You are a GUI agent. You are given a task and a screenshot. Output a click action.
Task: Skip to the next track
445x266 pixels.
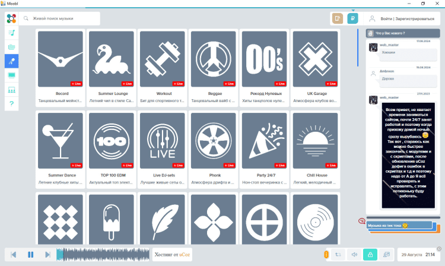pyautogui.click(x=47, y=254)
